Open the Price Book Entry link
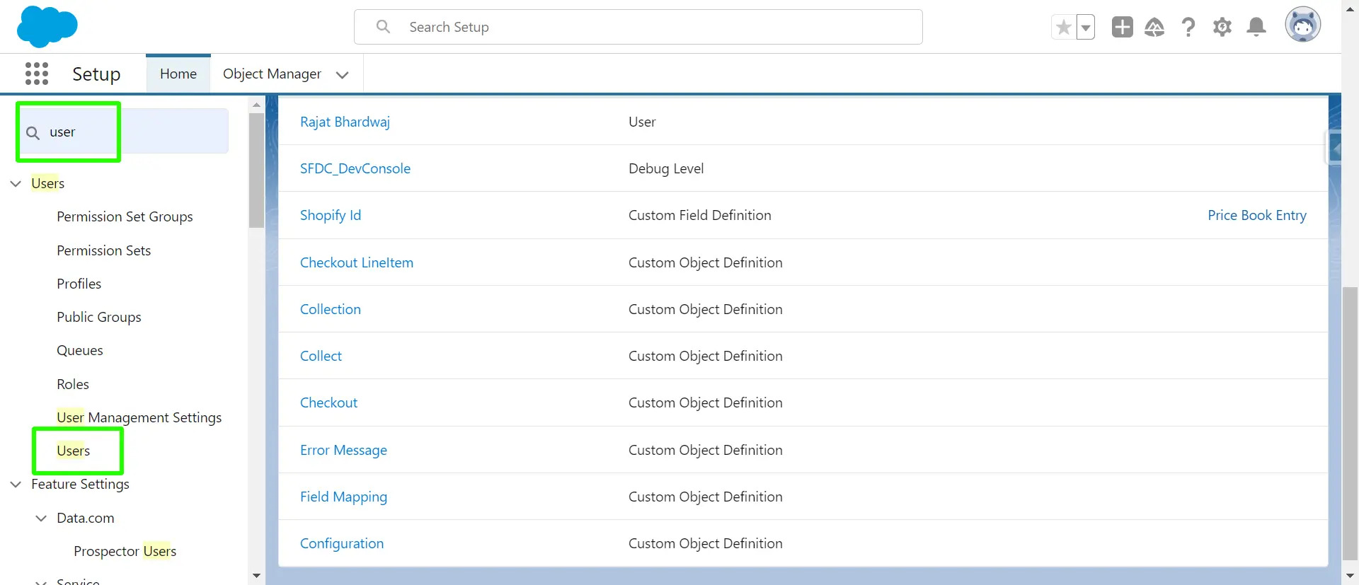The width and height of the screenshot is (1359, 585). (1256, 215)
